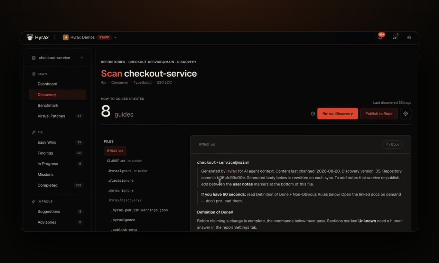The image size is (439, 263).
Task: Click Publish to Repo button
Action: pyautogui.click(x=379, y=114)
